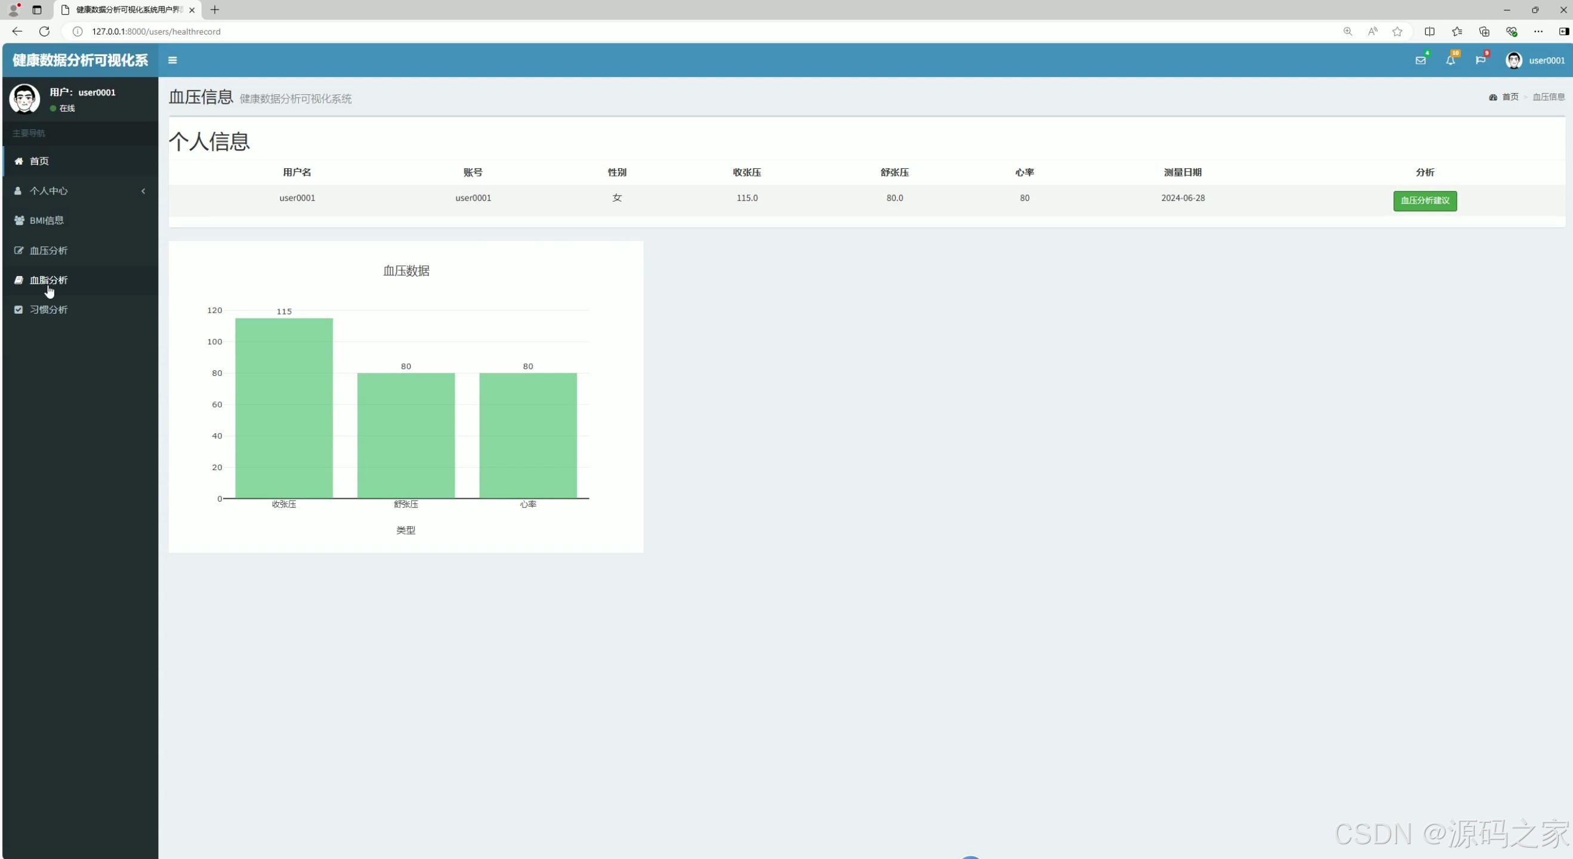Open the user0001 account dropdown

pyautogui.click(x=1546, y=60)
